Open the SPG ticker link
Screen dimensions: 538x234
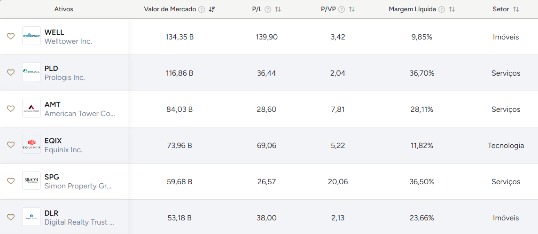pyautogui.click(x=52, y=177)
